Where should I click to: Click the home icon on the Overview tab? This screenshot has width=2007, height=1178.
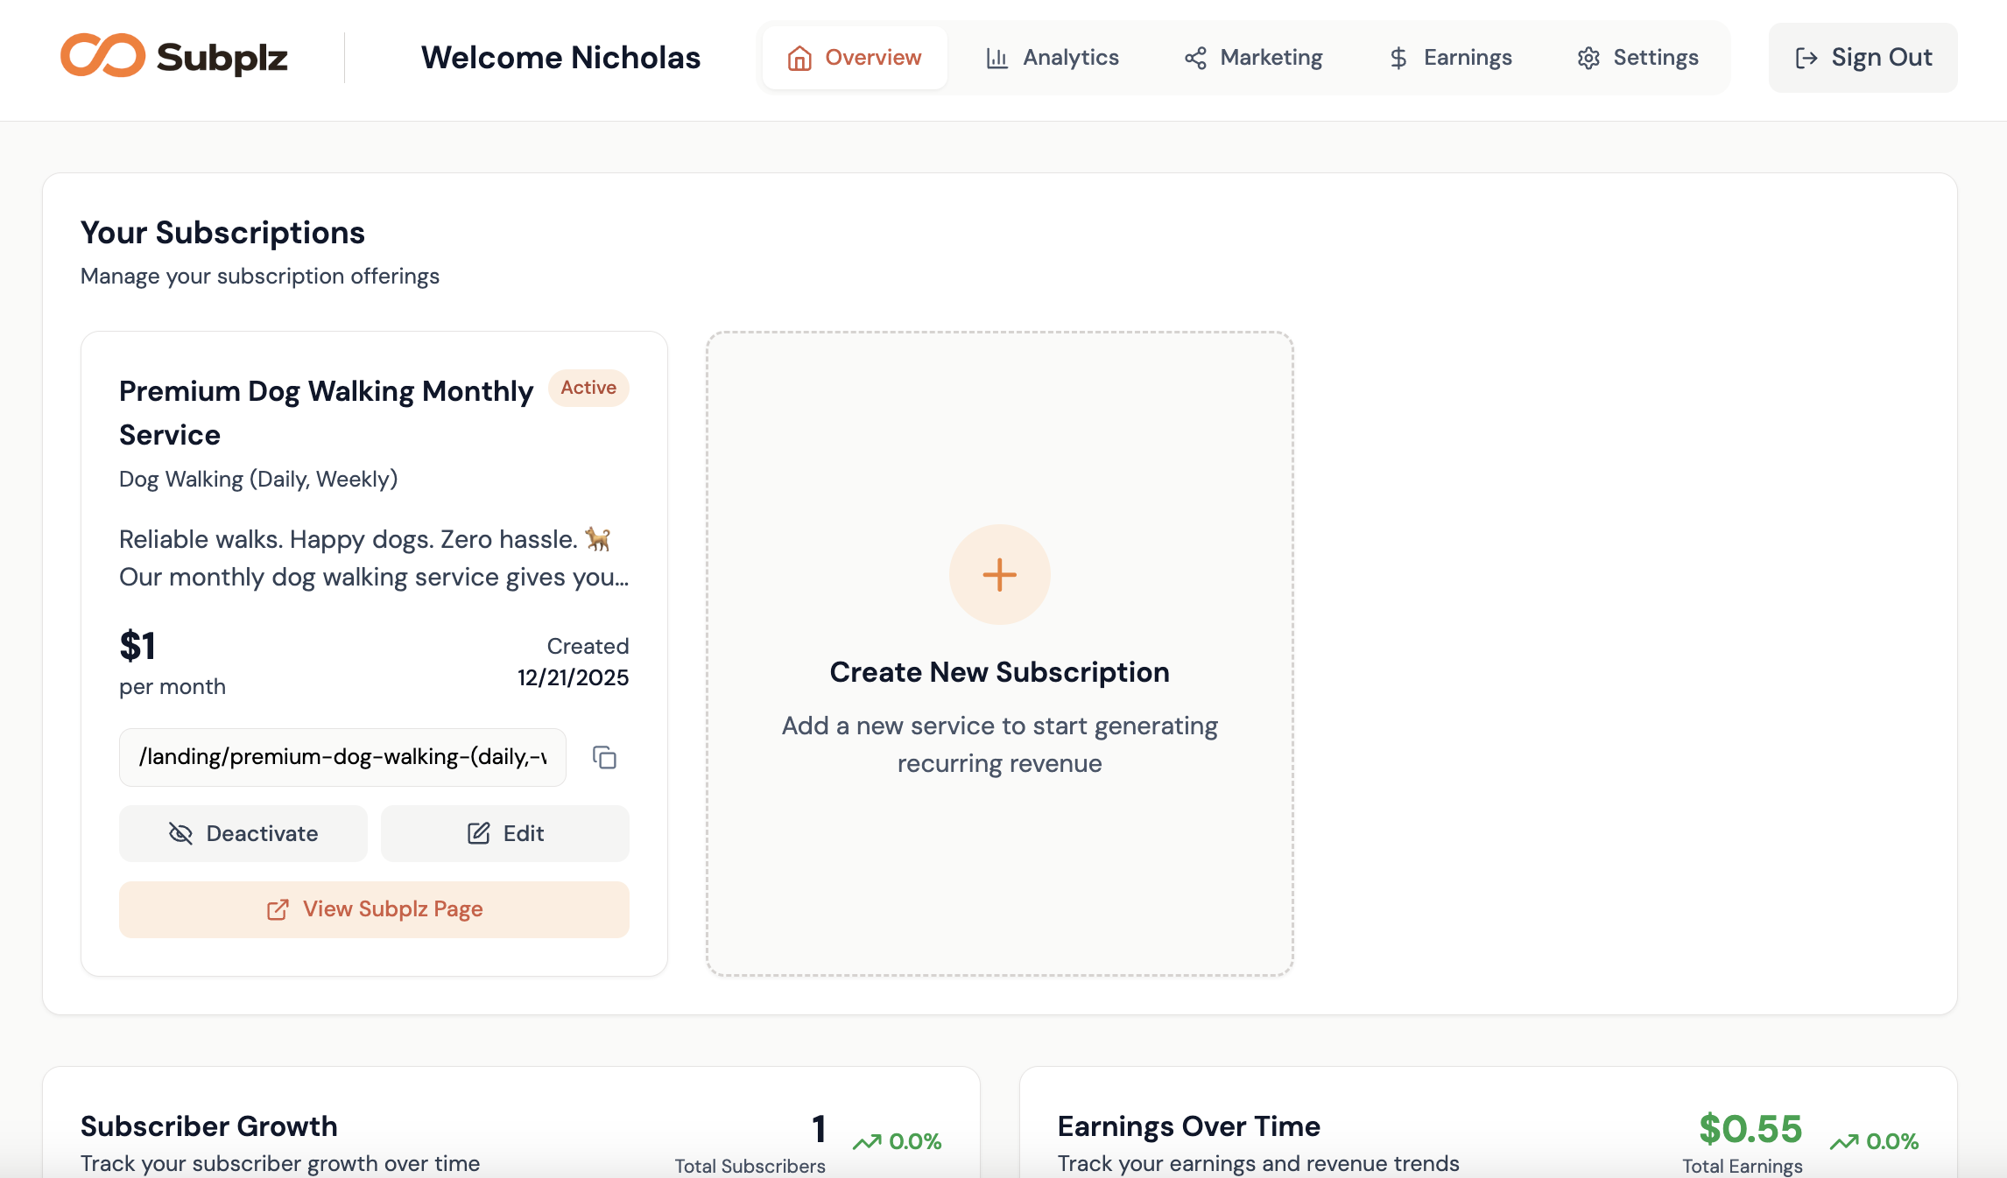click(x=798, y=57)
